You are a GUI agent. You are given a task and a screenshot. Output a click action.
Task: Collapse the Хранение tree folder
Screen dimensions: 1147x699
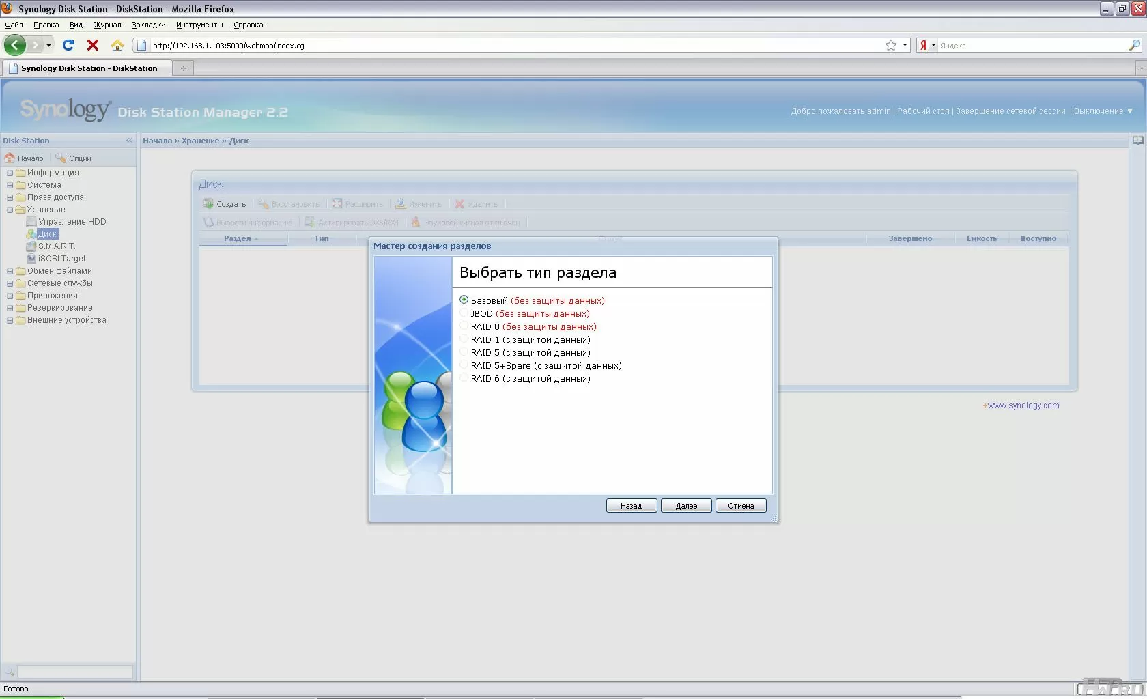(x=10, y=210)
